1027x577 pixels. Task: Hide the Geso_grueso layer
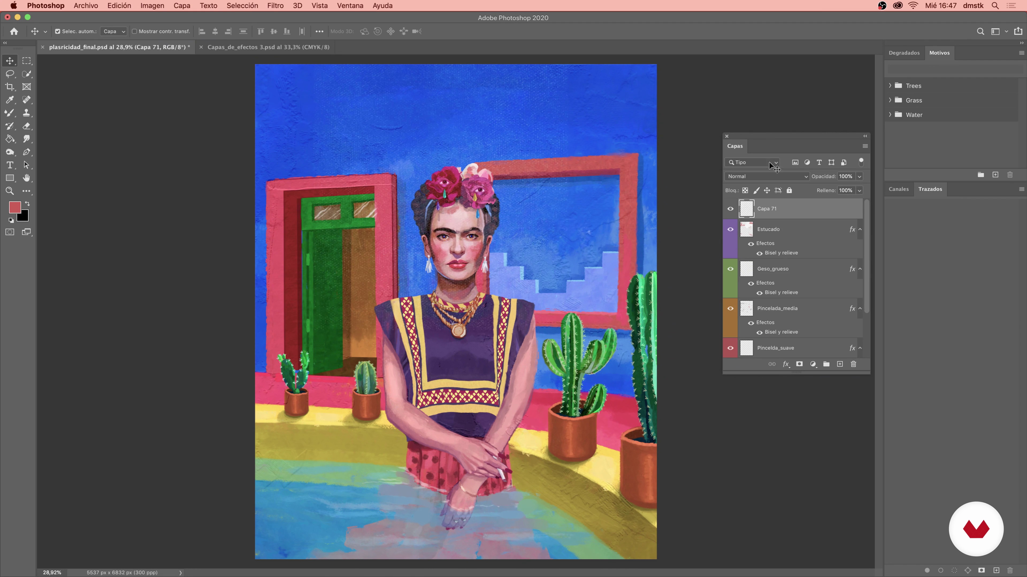[730, 269]
